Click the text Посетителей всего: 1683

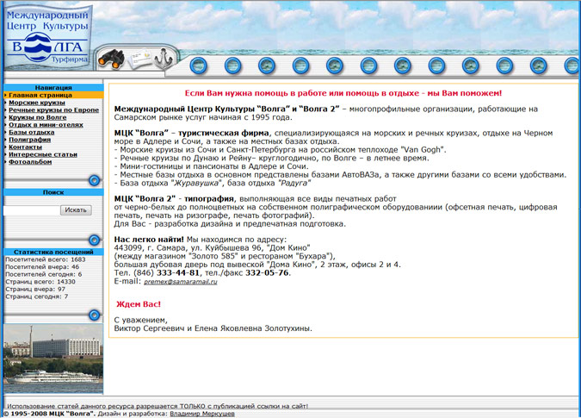pyautogui.click(x=46, y=259)
